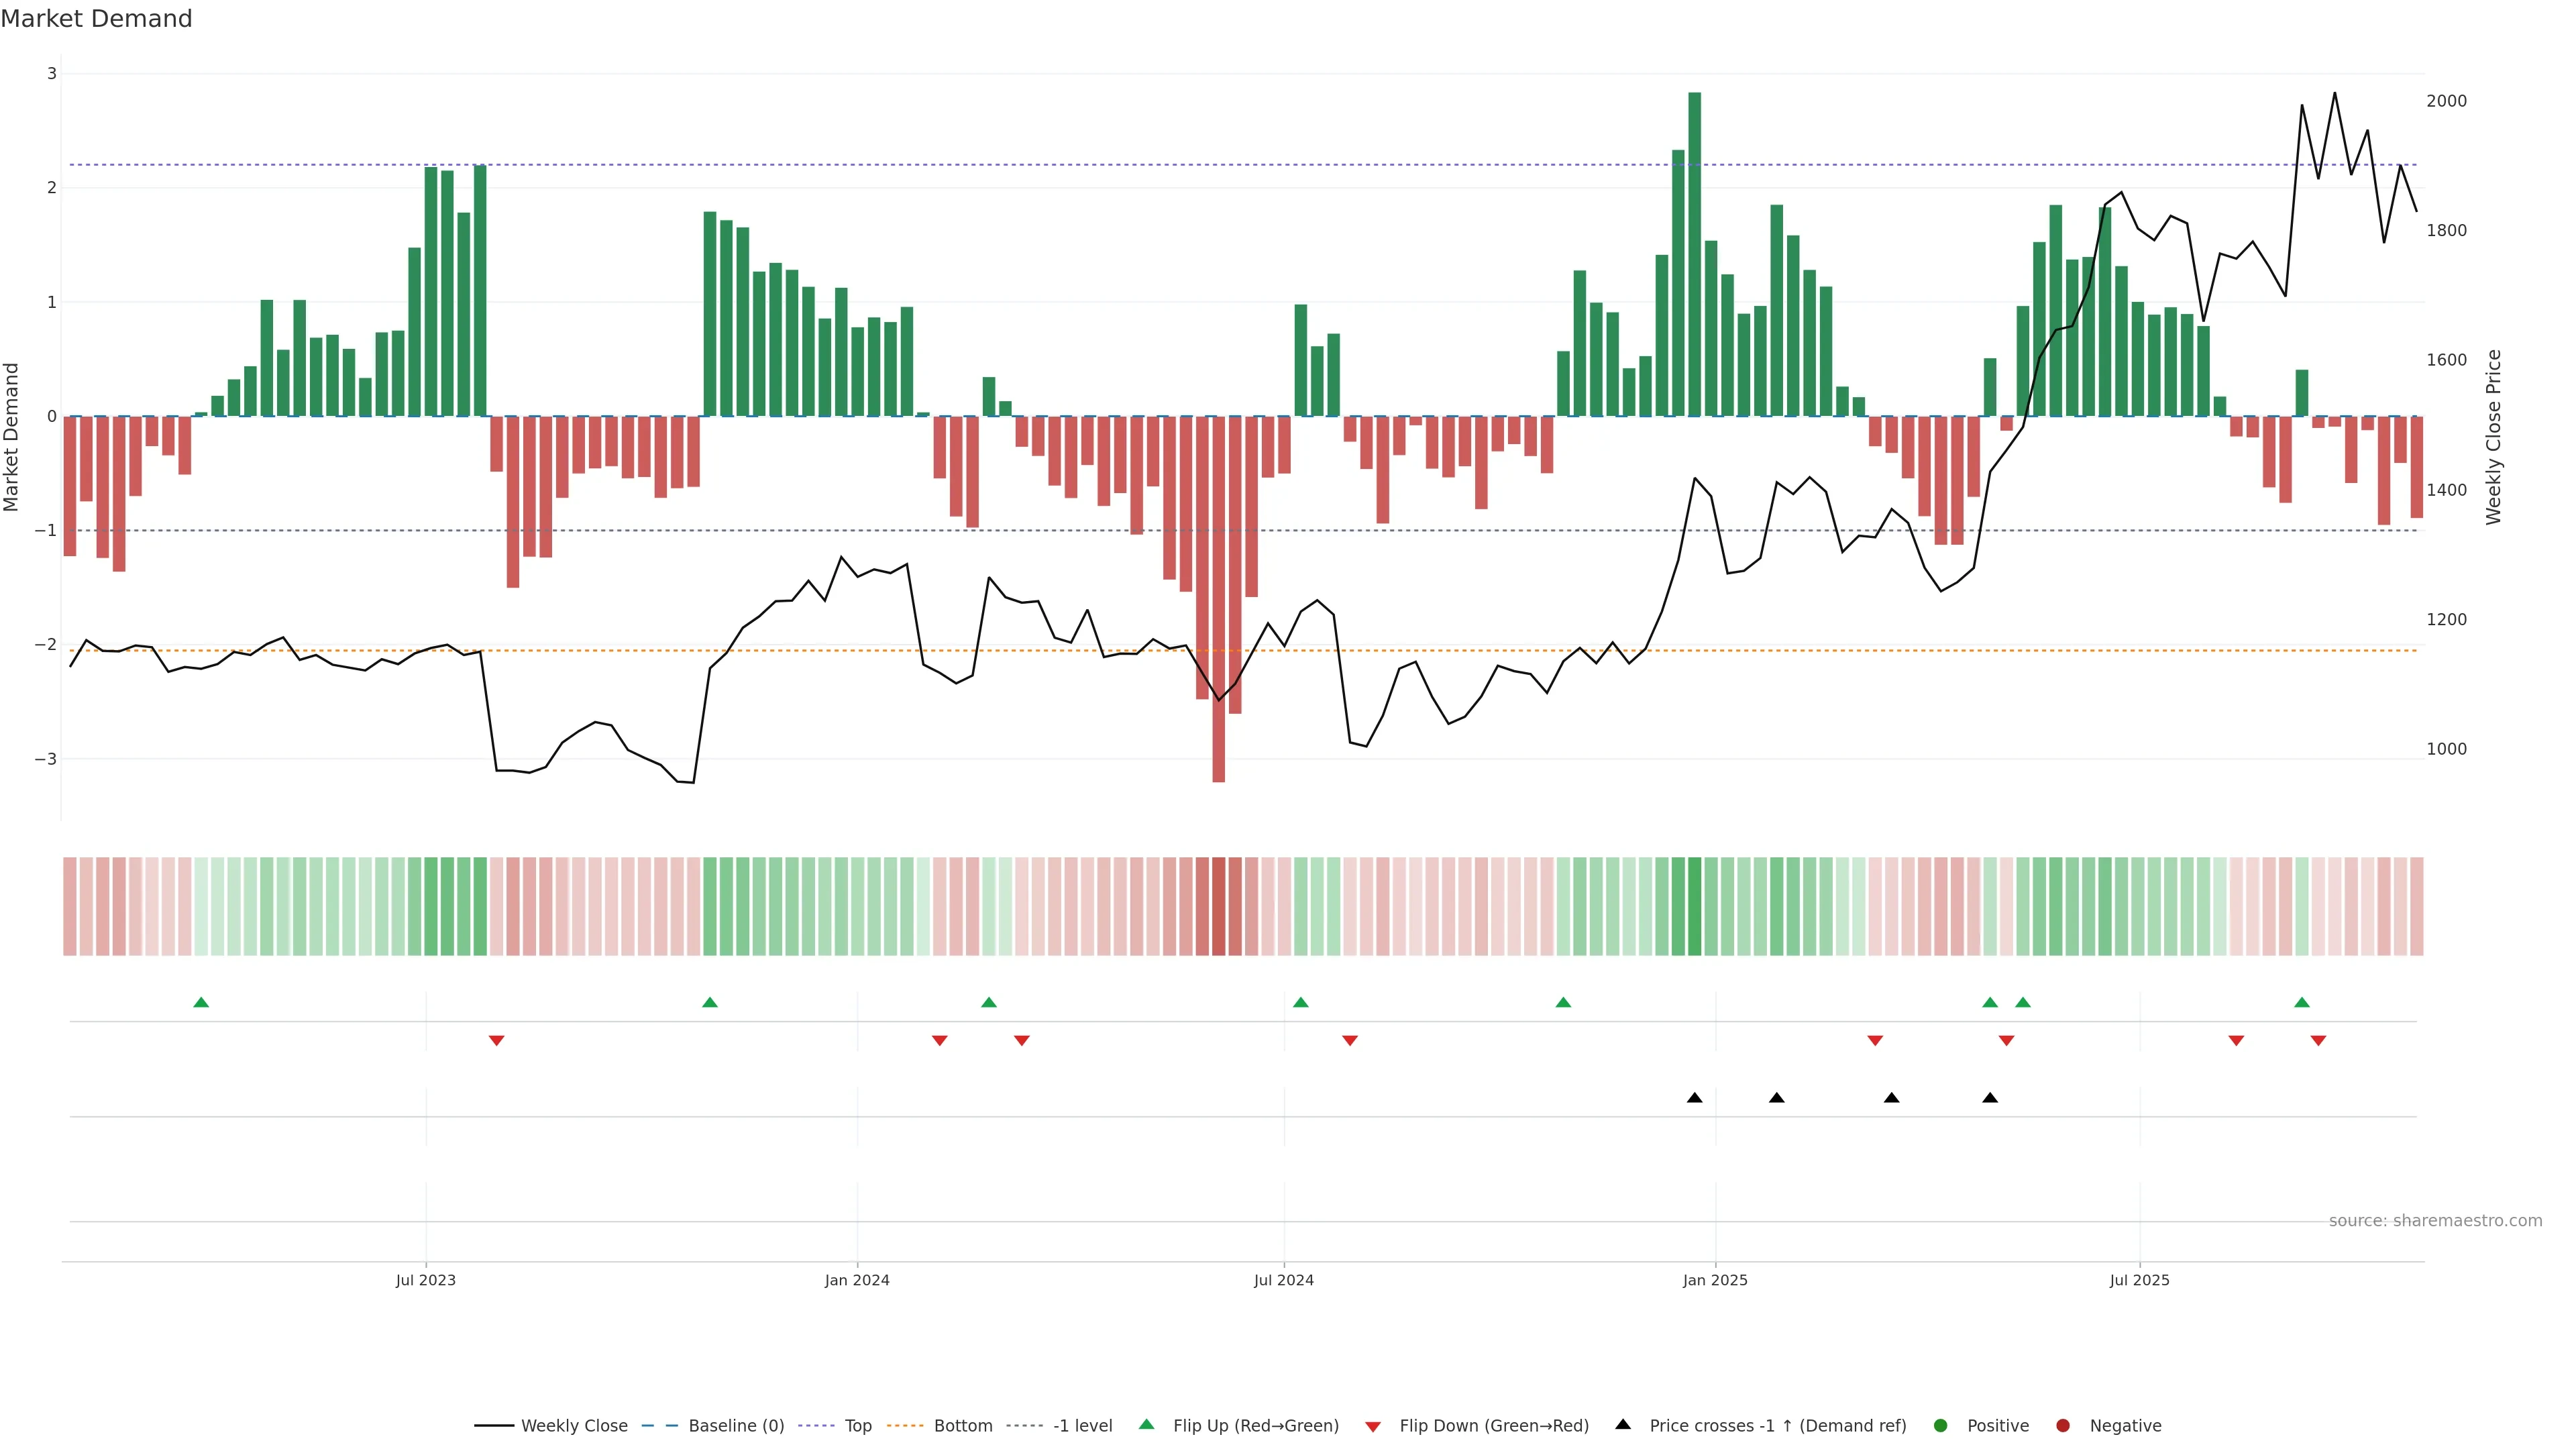Hide the Top dotted line legend item
The image size is (2576, 1449).
pyautogui.click(x=857, y=1426)
